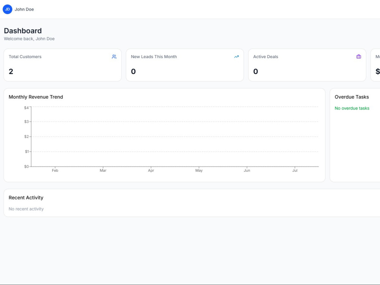
Task: Click the 'No overdue tasks' message
Action: coord(352,108)
